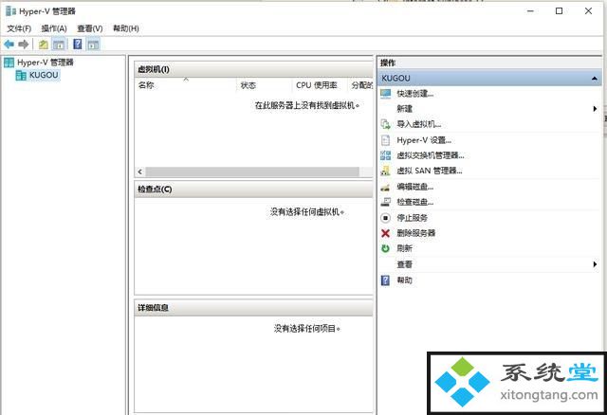The image size is (607, 415).
Task: Click the 操作 pane title
Action: 388,63
